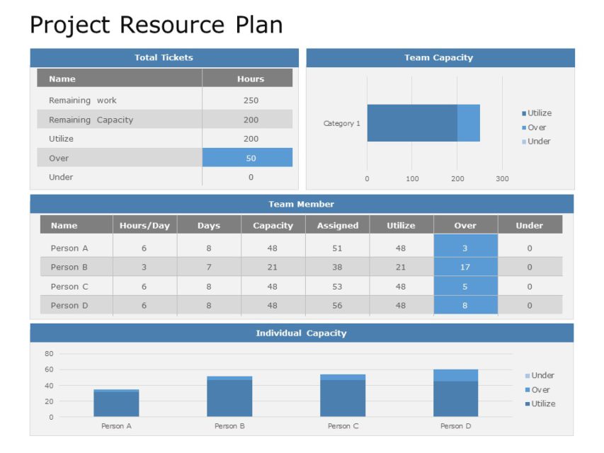Image resolution: width=604 pixels, height=453 pixels.
Task: Select the Team Member header bar
Action: 301,204
